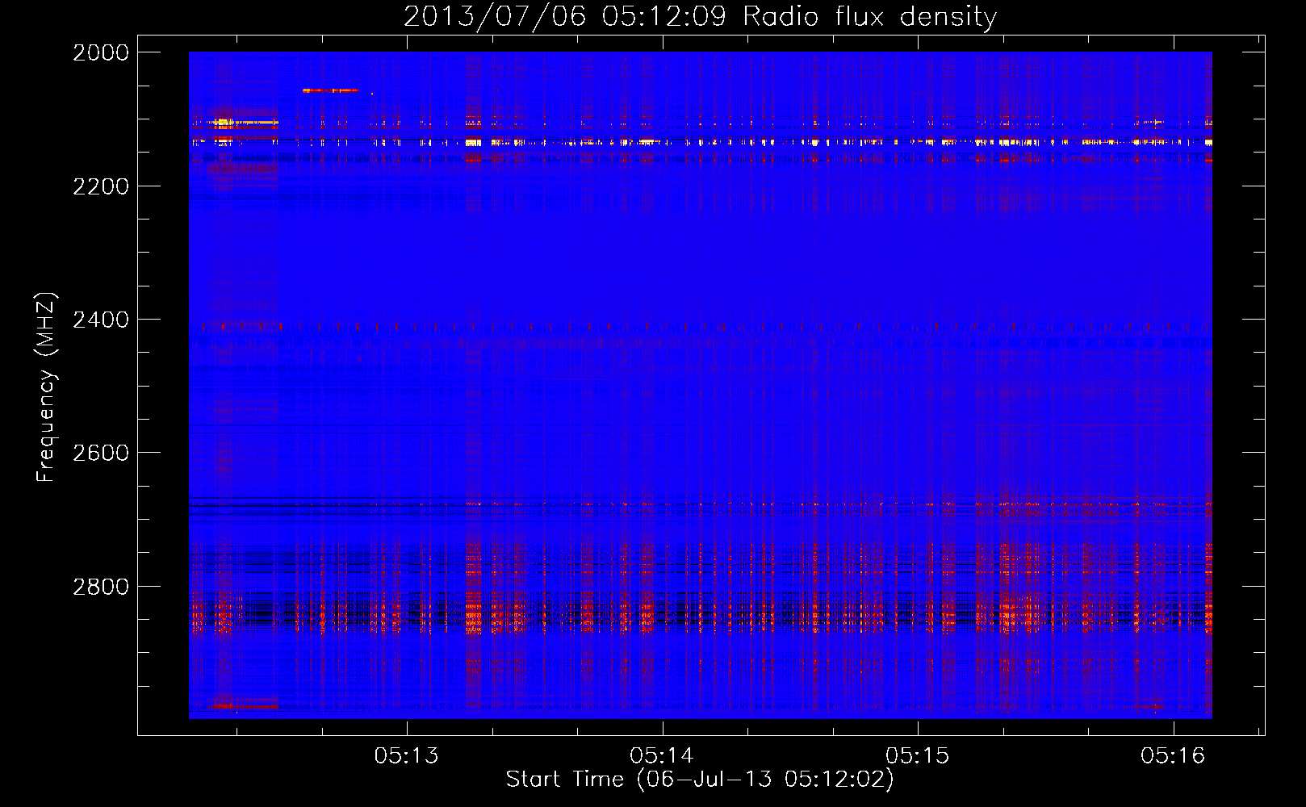The image size is (1306, 807).
Task: Click the 2600 frequency tick label
Action: tap(101, 453)
